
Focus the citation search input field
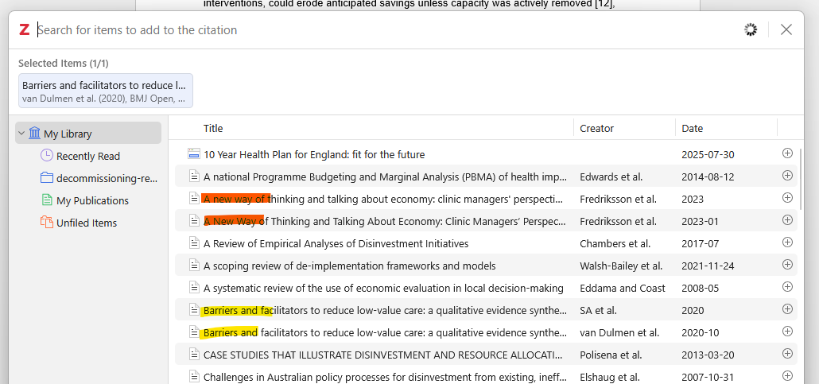point(386,29)
